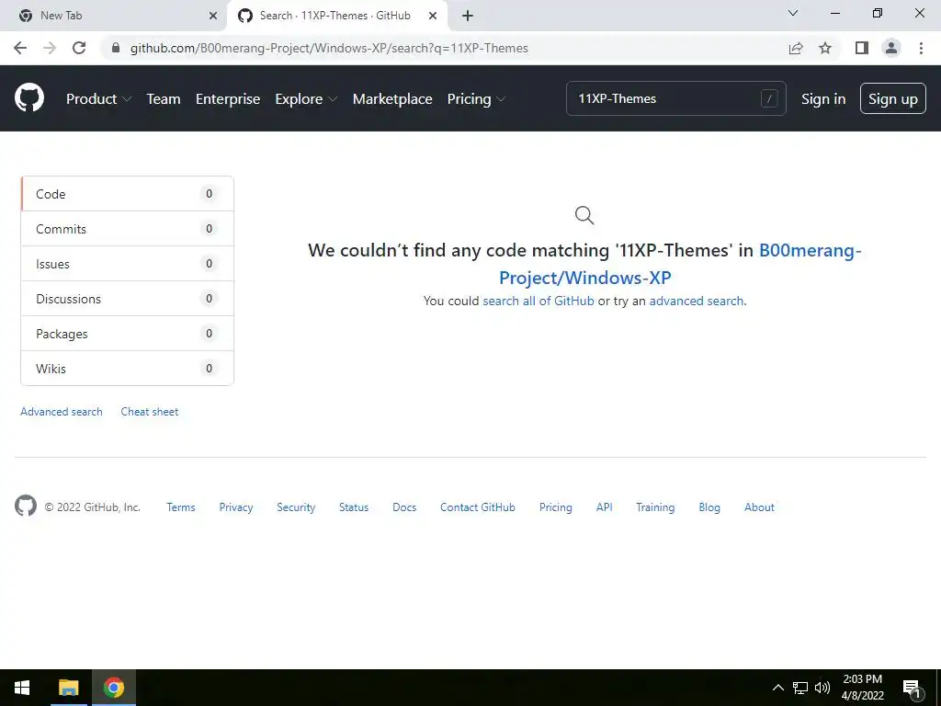Viewport: 941px width, 706px height.
Task: Click the 11XP-Themes search field
Action: (675, 98)
